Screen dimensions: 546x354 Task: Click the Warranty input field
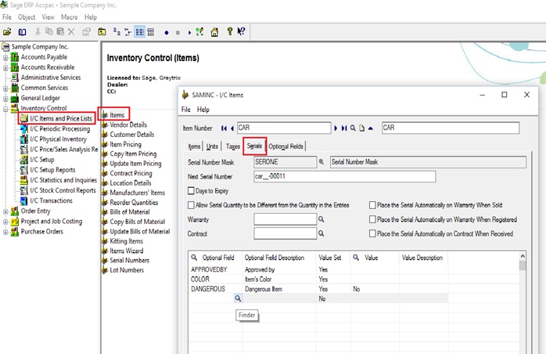click(x=285, y=219)
